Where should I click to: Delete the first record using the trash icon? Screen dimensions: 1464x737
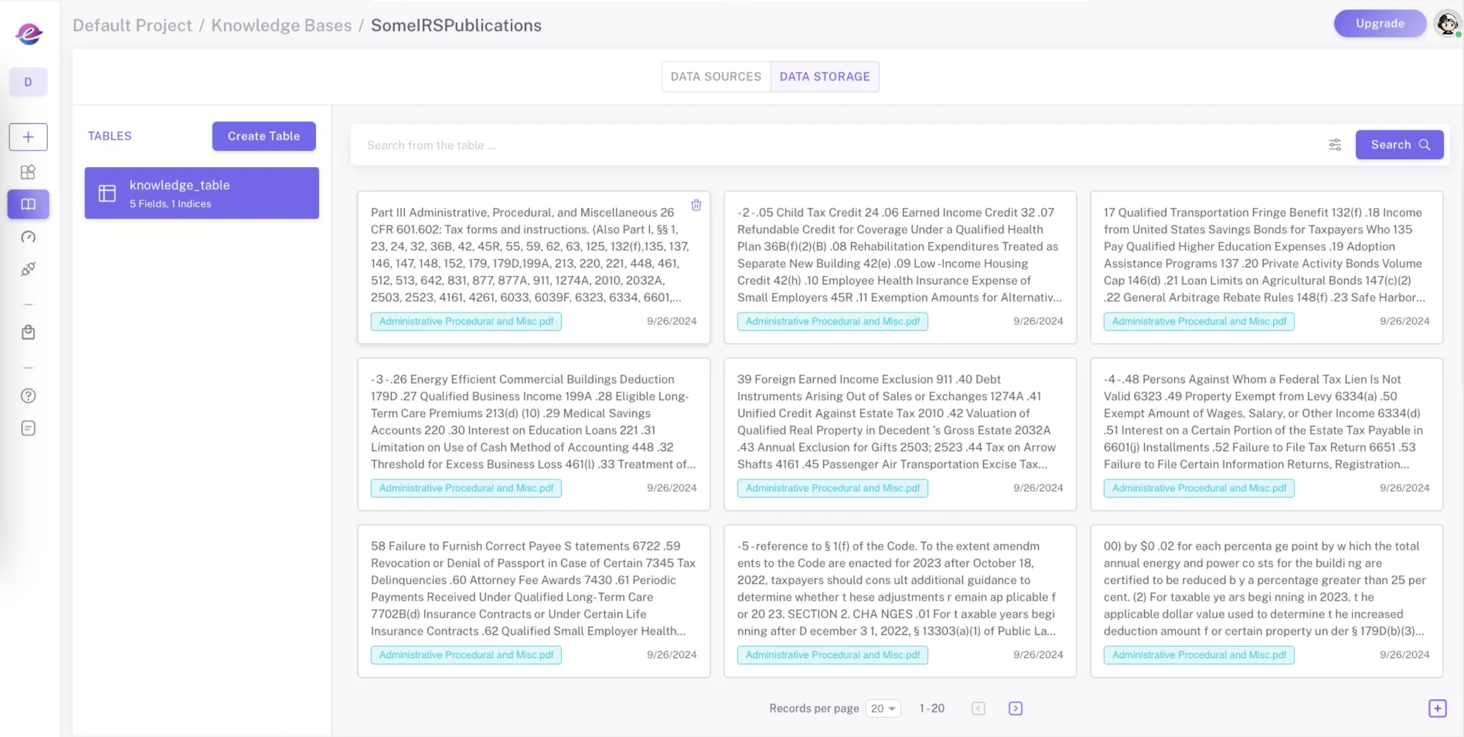(x=696, y=205)
